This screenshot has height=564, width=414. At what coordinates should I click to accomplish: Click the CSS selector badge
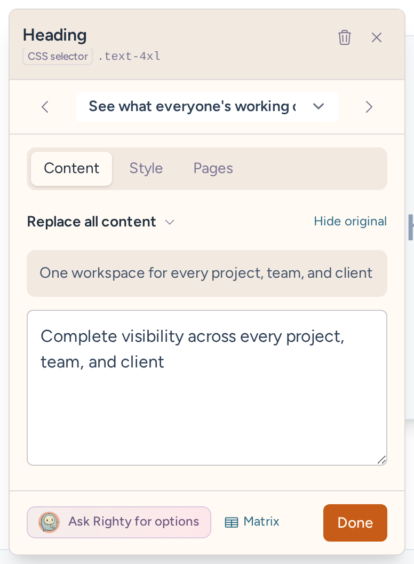(x=58, y=57)
